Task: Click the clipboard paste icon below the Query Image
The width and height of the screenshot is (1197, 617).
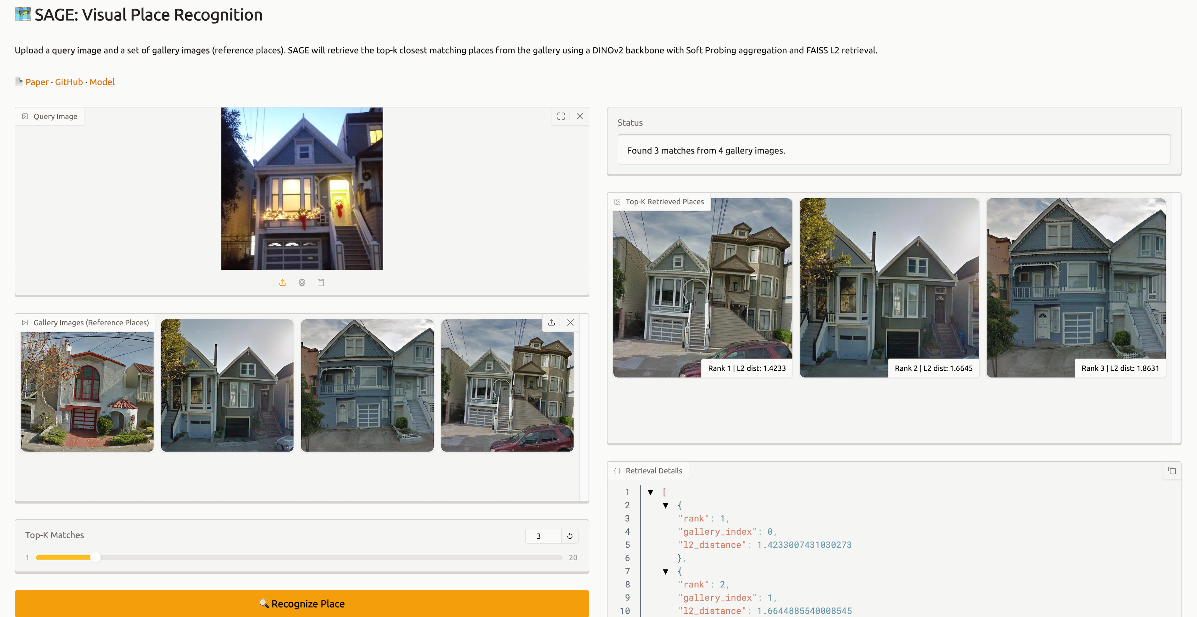Action: click(321, 282)
